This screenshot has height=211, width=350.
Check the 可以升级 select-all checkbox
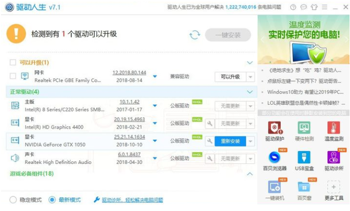(x=13, y=63)
